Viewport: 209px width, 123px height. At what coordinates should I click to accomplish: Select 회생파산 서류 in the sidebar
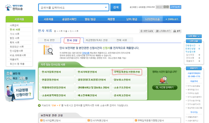point(17,47)
